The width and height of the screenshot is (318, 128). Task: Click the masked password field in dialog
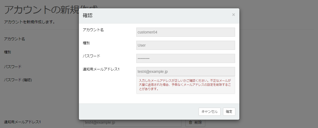tap(185, 58)
